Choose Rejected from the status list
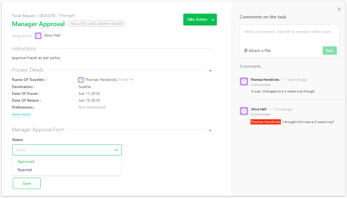Viewport: 347px width, 198px height. point(25,170)
